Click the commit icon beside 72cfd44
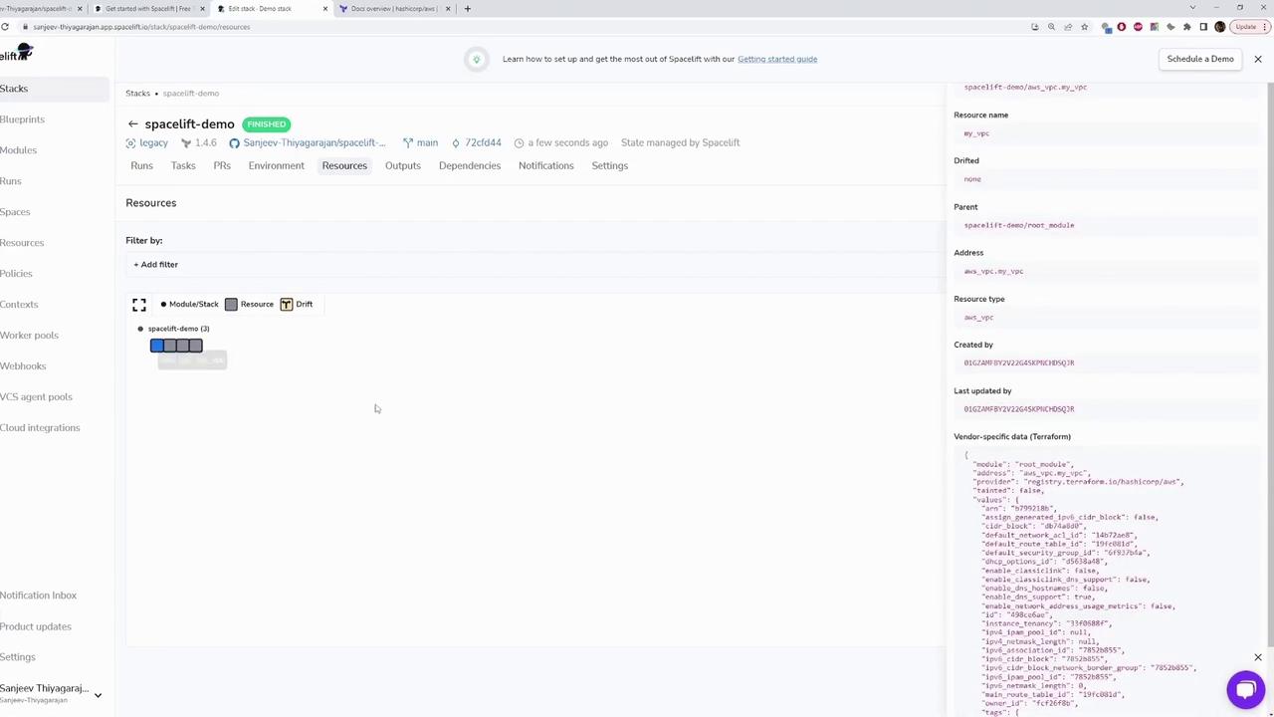The image size is (1274, 717). tap(456, 143)
